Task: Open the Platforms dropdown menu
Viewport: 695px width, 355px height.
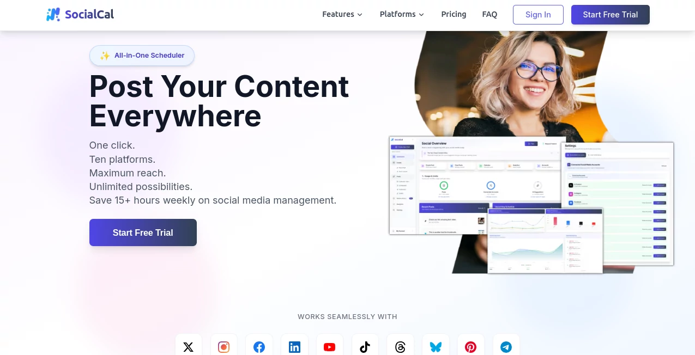Action: [x=398, y=14]
